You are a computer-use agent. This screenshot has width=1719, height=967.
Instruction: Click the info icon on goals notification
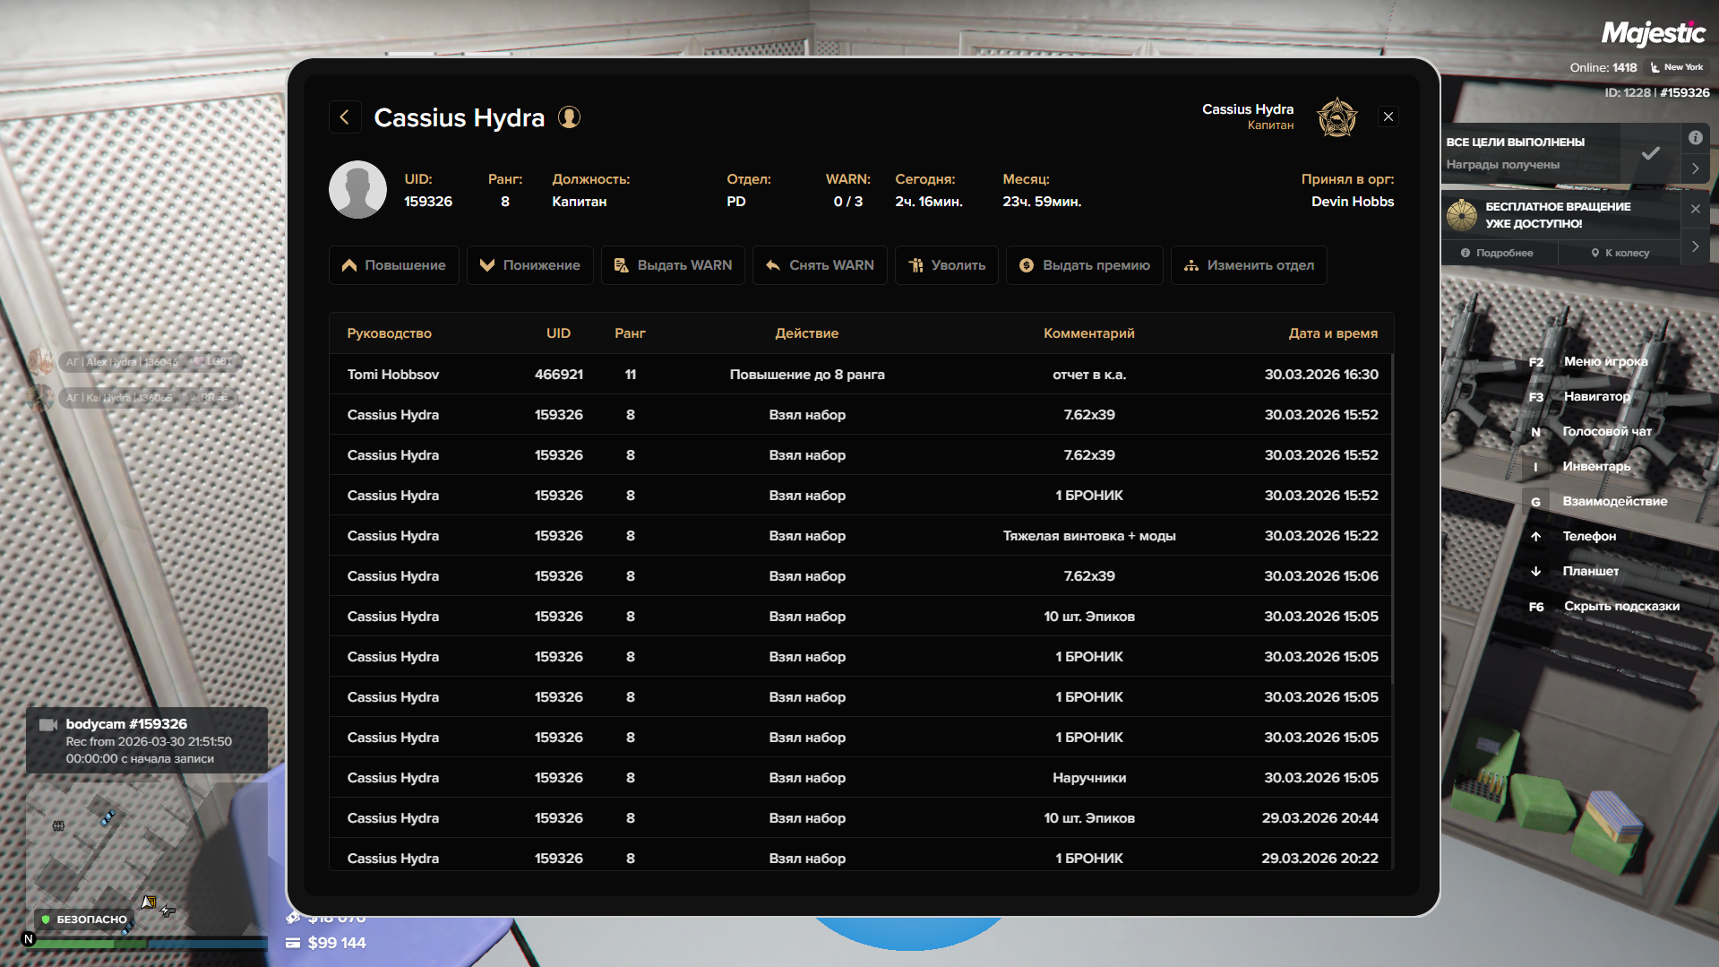click(x=1695, y=138)
